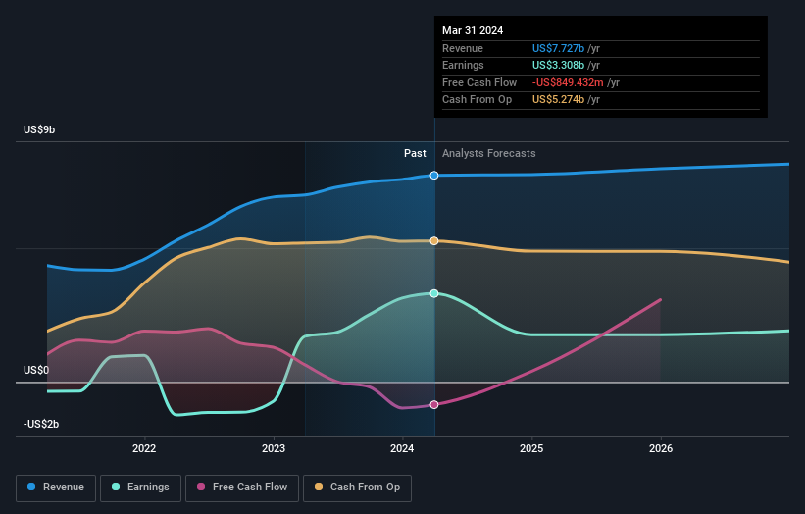Click the 2026 x-axis label
805x514 pixels.
(661, 449)
